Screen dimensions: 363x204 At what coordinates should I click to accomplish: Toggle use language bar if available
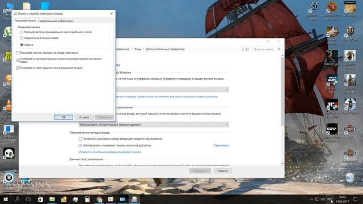(81, 146)
